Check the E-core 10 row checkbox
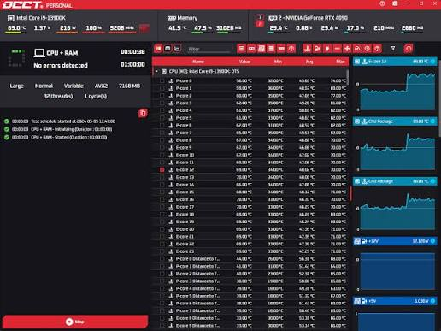 point(162,155)
